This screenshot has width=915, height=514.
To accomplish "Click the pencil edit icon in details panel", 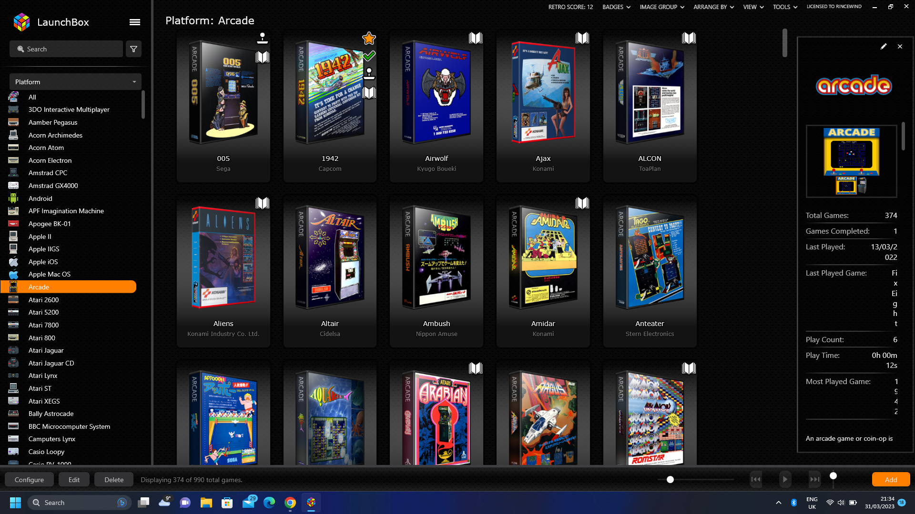I will [884, 46].
